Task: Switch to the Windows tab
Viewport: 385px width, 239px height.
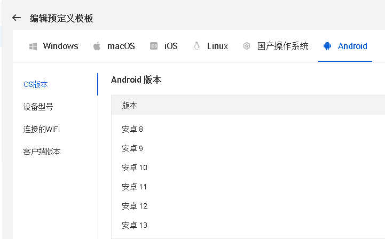Action: pos(60,46)
